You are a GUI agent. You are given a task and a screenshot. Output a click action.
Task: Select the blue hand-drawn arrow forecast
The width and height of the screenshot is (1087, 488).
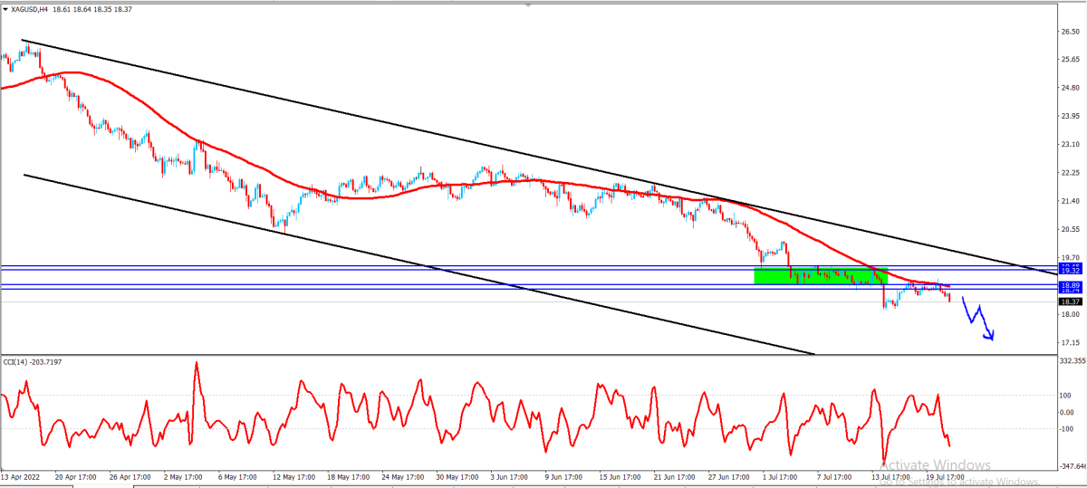pos(978,319)
